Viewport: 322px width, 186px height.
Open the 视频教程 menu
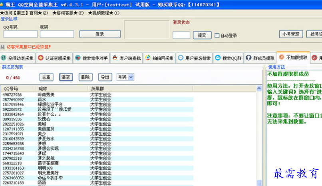tap(104, 13)
